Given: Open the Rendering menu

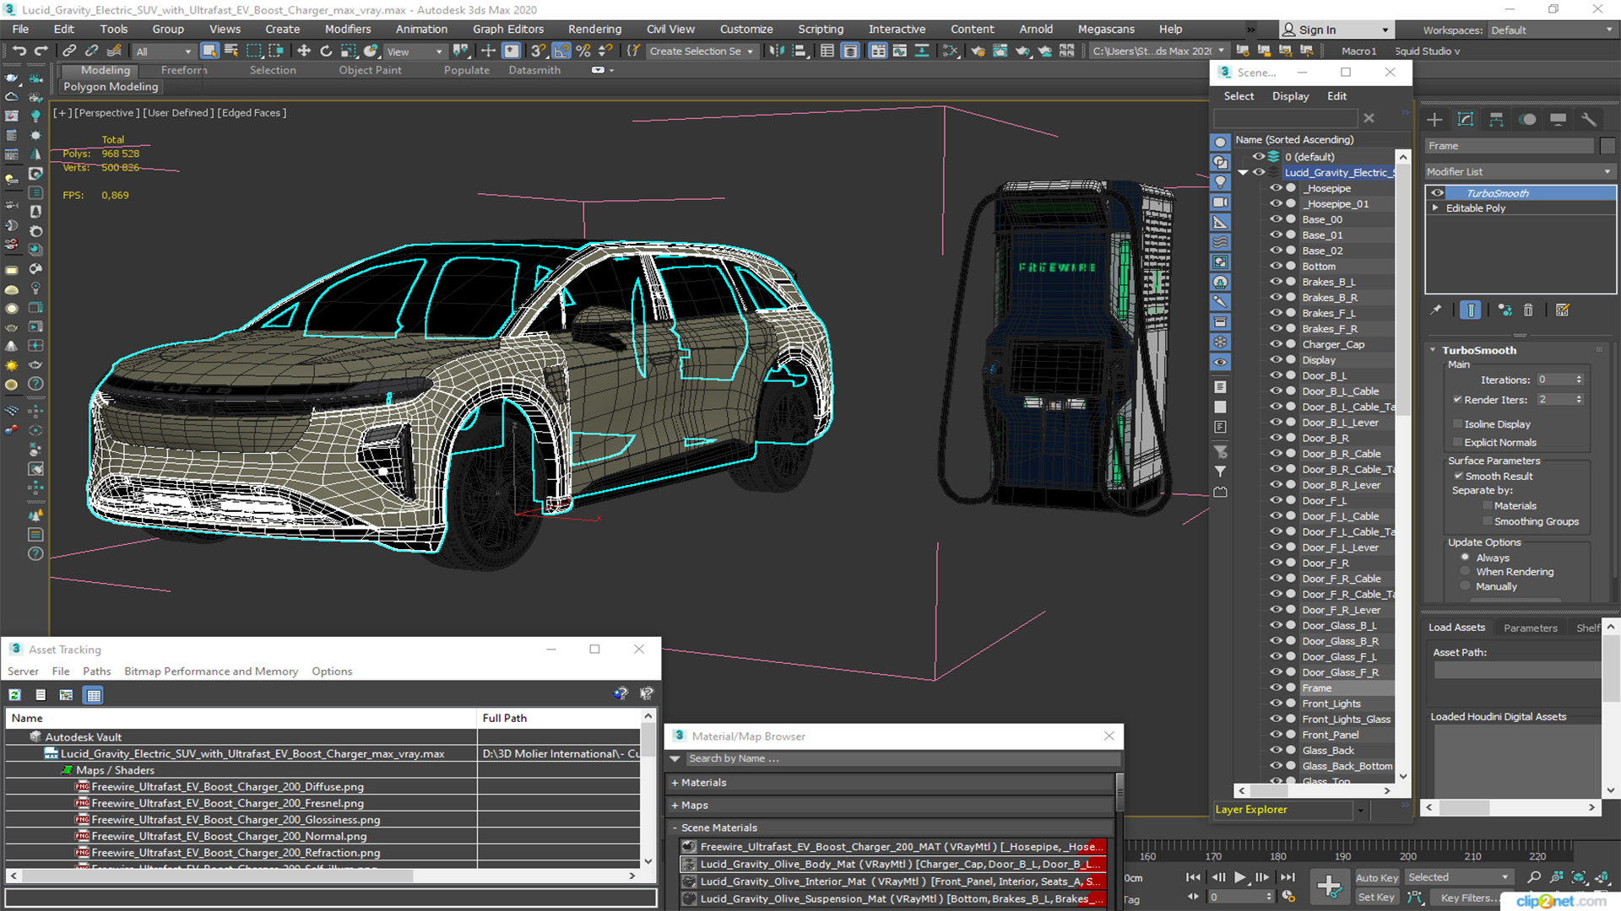Looking at the screenshot, I should (594, 29).
